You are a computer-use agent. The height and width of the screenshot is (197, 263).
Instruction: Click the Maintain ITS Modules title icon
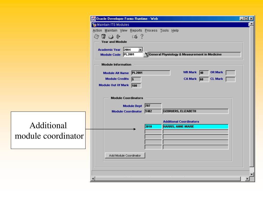pos(94,25)
